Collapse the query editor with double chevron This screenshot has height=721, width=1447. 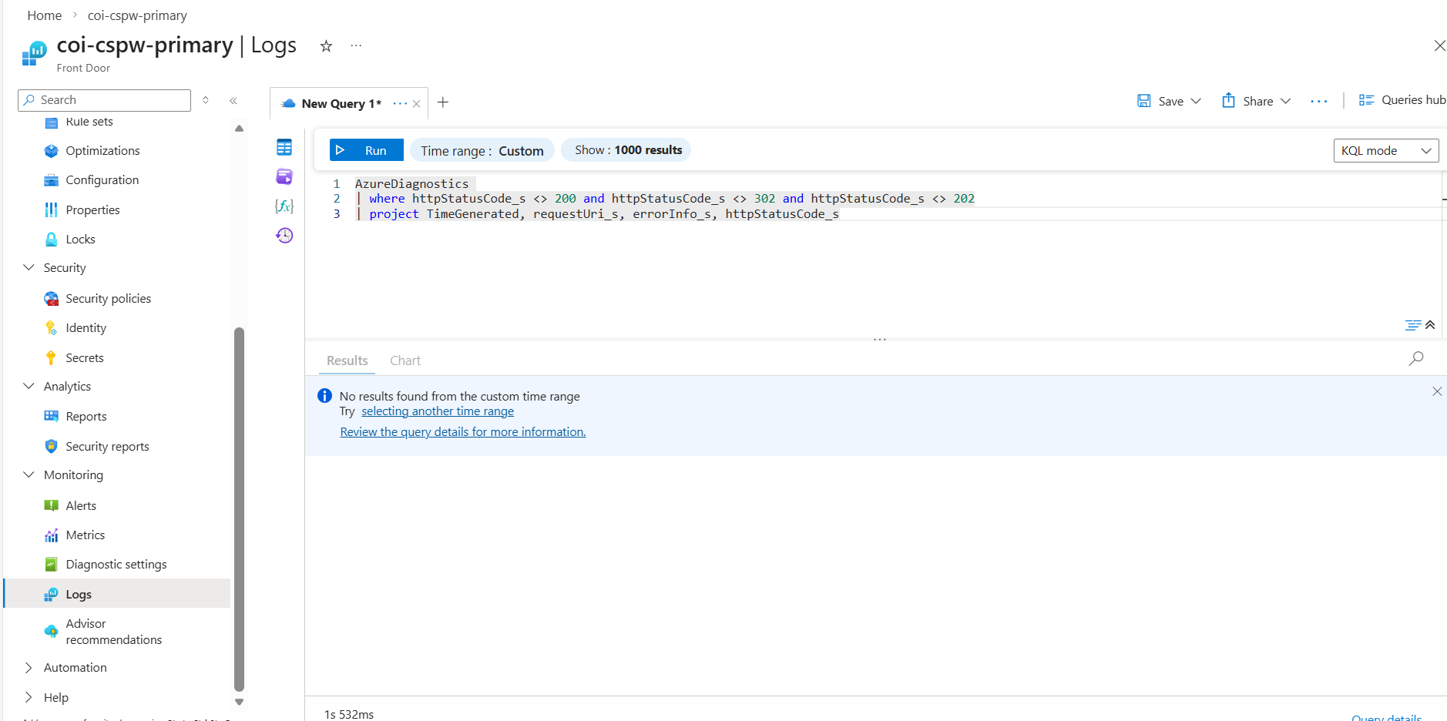pos(1430,325)
